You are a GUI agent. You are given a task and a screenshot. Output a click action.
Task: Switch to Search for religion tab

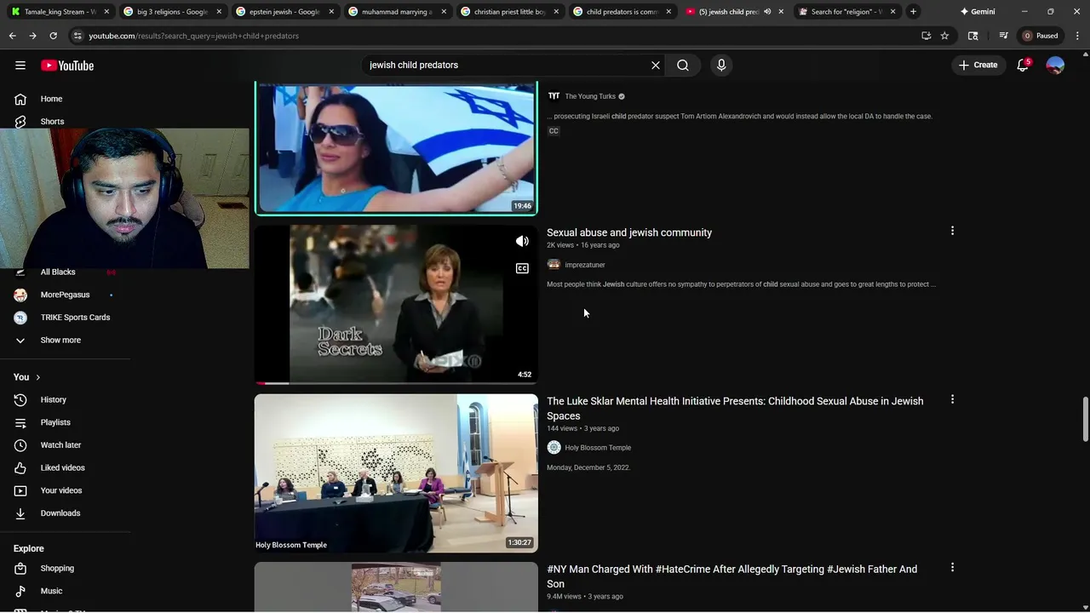(x=846, y=12)
